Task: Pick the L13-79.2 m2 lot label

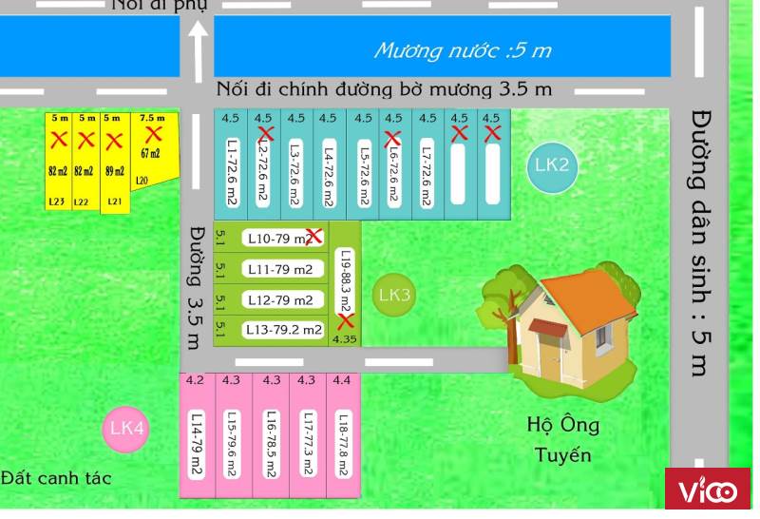Action: 283,330
